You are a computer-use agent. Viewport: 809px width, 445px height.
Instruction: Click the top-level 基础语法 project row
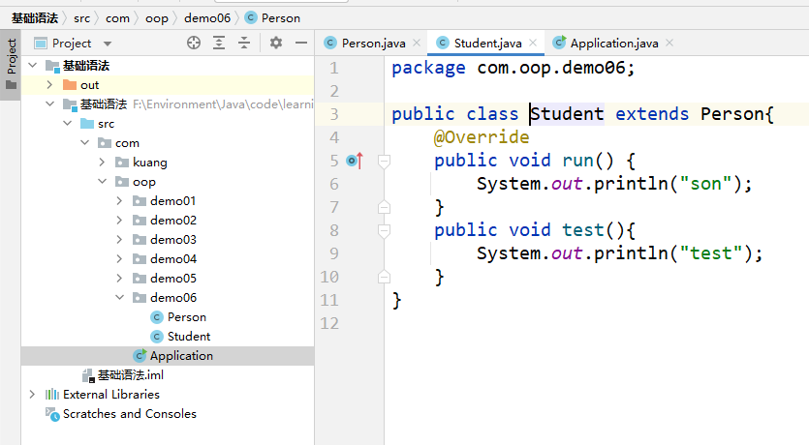tap(168, 66)
